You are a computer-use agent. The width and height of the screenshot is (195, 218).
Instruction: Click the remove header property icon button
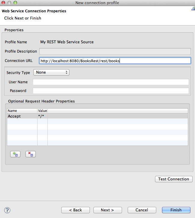pyautogui.click(x=31, y=154)
